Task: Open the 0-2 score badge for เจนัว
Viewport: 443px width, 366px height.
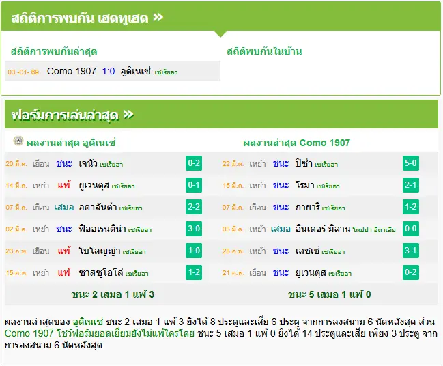Action: [x=194, y=163]
